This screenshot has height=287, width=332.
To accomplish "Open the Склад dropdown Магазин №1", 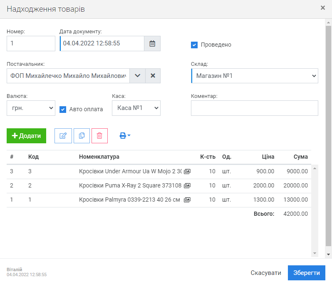I will (x=255, y=76).
